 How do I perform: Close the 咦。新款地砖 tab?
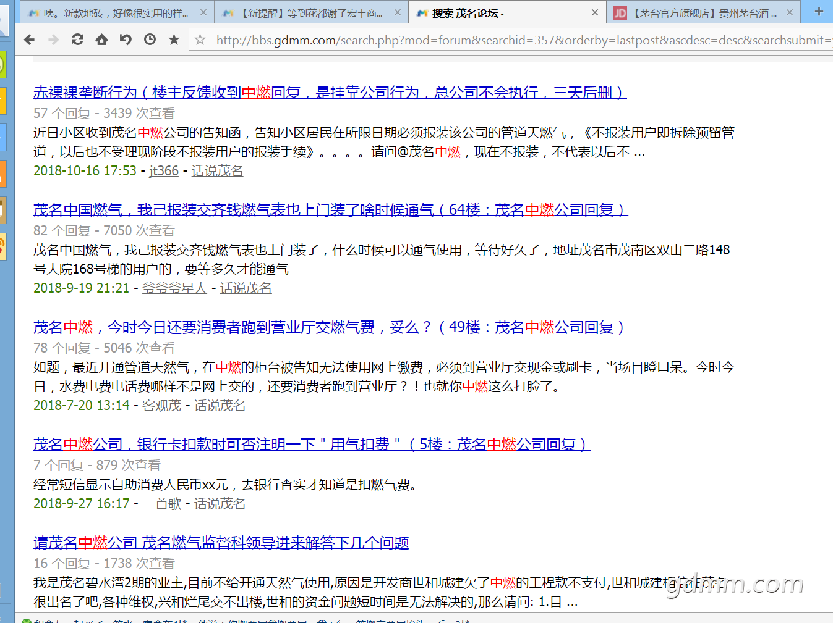(x=203, y=12)
